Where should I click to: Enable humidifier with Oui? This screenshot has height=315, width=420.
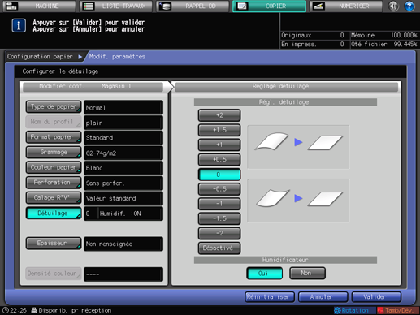pyautogui.click(x=264, y=274)
